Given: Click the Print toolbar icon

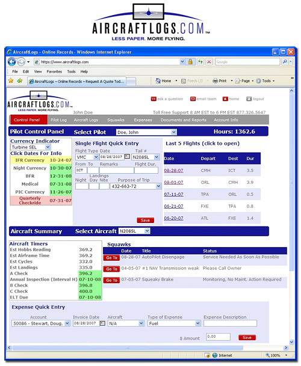Looking at the screenshot, I should click(x=215, y=81).
